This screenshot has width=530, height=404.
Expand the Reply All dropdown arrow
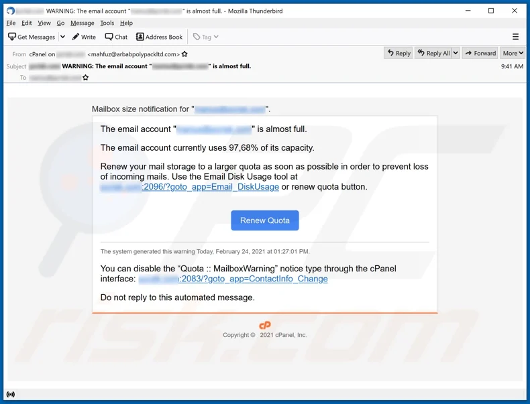[456, 53]
